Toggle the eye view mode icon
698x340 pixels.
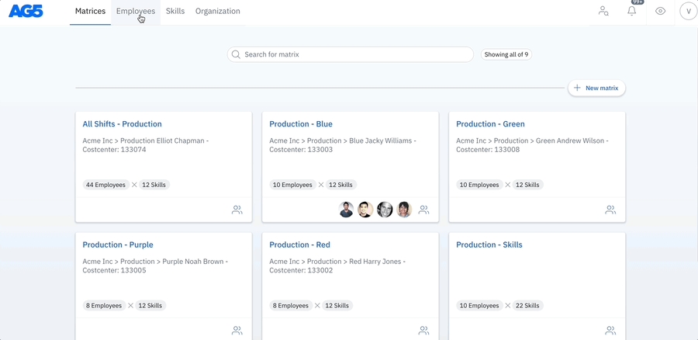[x=660, y=11]
